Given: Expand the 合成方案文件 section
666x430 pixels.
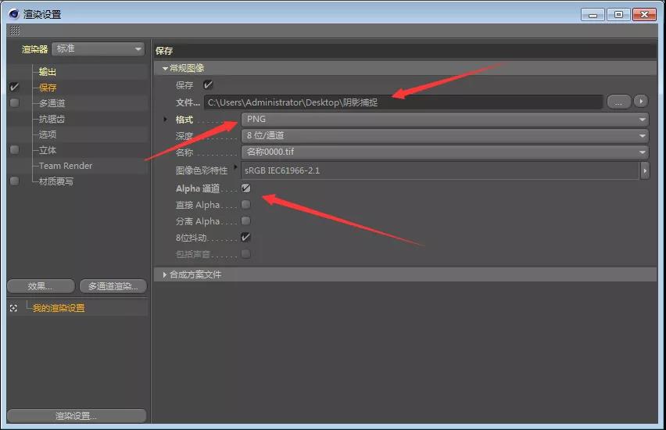Looking at the screenshot, I should pos(165,274).
